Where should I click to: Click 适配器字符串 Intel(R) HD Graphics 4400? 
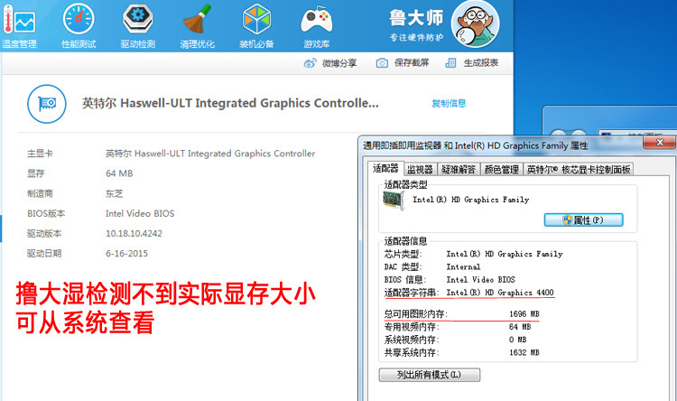tap(500, 293)
